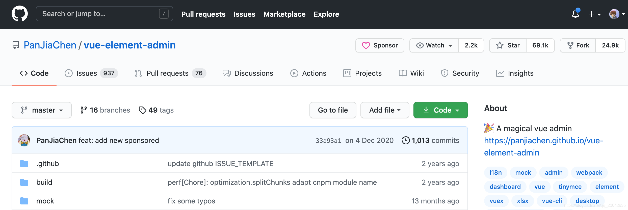
Task: Select the webpack topic tag
Action: point(589,173)
